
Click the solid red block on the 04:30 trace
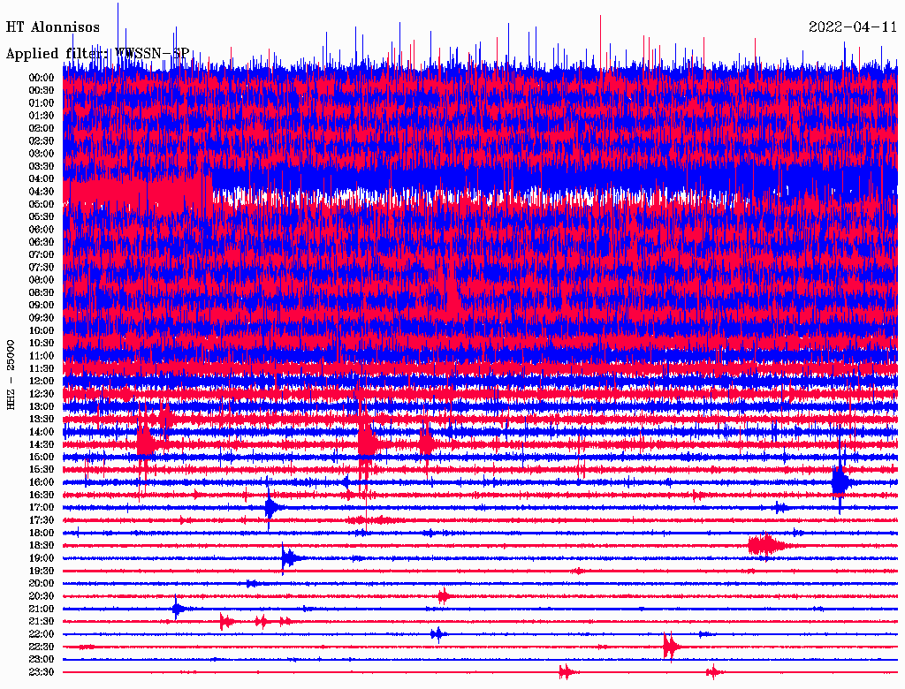(x=137, y=193)
